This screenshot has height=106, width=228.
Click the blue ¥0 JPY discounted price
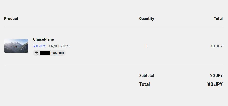[x=40, y=46]
